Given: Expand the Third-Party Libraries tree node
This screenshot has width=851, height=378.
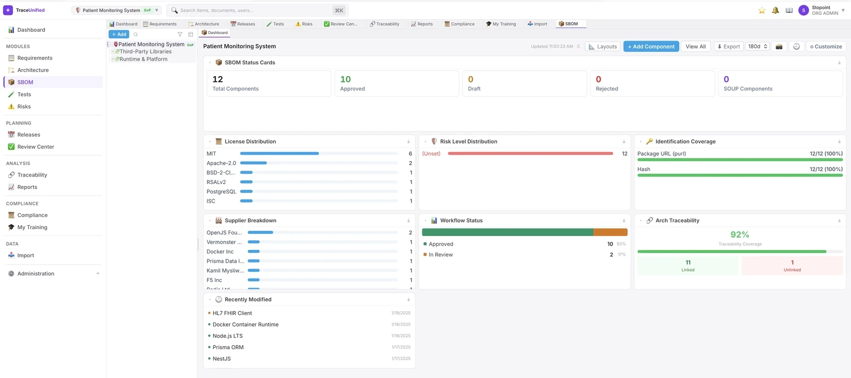Looking at the screenshot, I should pos(113,52).
